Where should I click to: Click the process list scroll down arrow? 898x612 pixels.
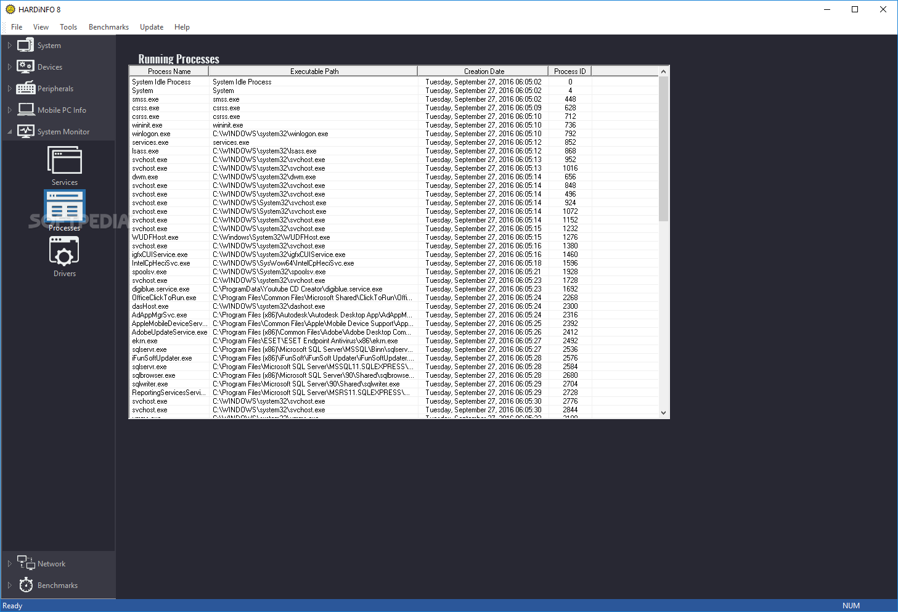(663, 413)
